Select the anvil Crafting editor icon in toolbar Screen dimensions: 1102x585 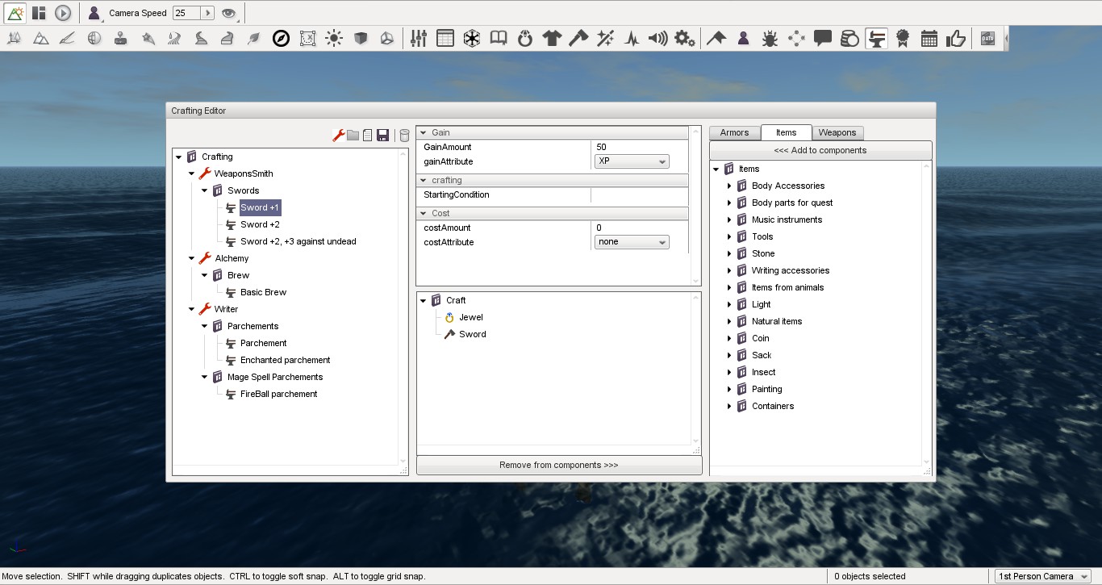point(877,37)
